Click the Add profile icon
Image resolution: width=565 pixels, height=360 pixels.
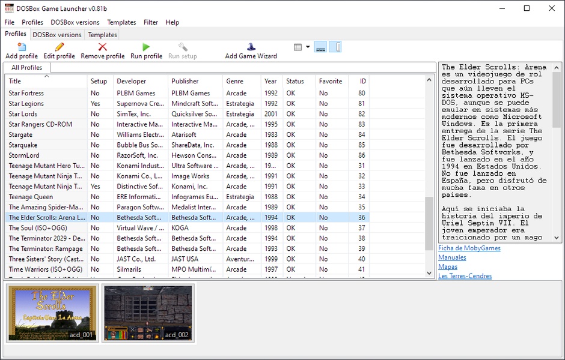pyautogui.click(x=22, y=47)
